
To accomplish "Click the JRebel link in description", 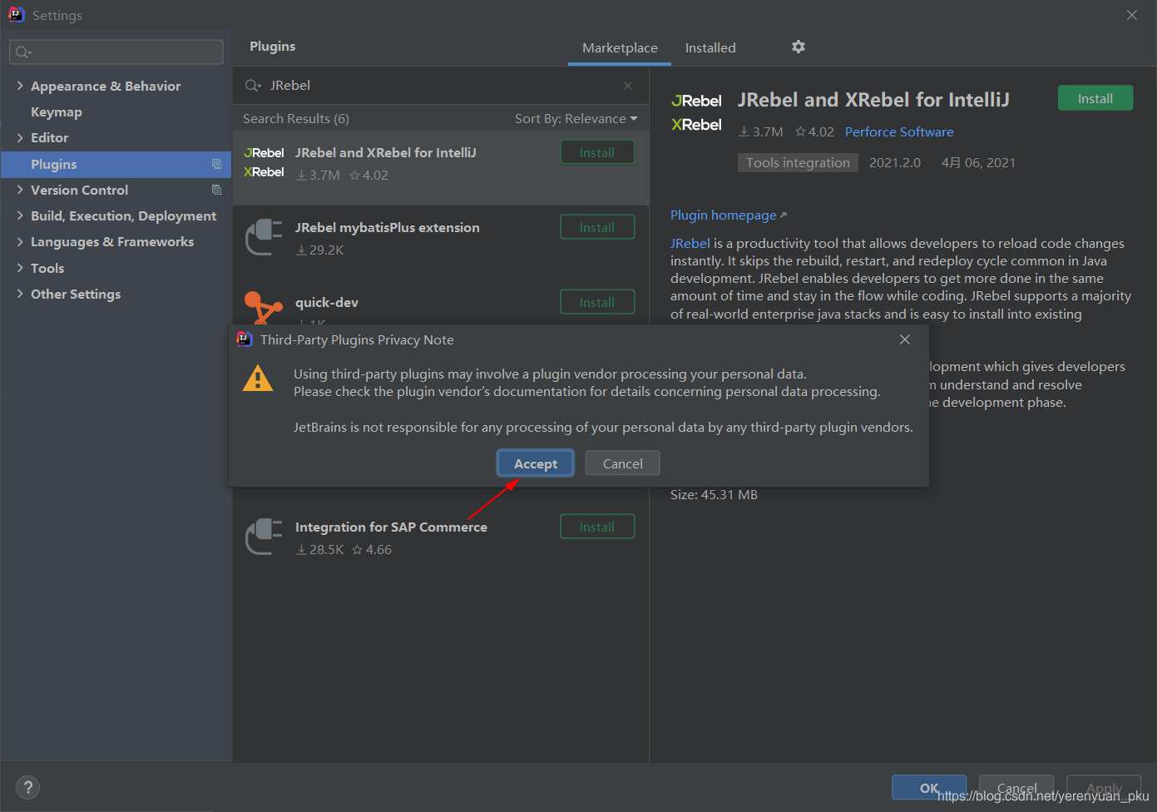I will (690, 243).
